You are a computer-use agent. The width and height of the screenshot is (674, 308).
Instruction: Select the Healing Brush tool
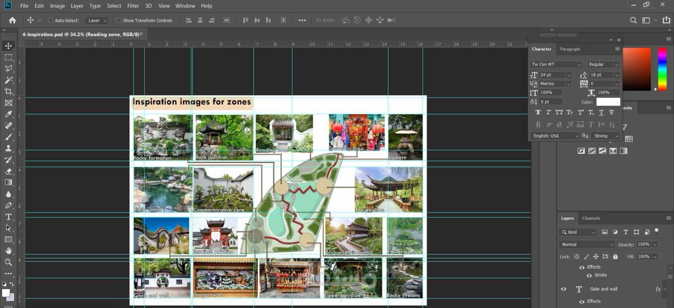(8, 125)
